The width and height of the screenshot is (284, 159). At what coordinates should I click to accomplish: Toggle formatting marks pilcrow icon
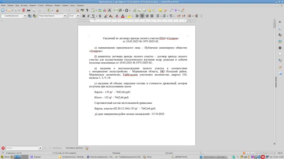click(x=87, y=10)
